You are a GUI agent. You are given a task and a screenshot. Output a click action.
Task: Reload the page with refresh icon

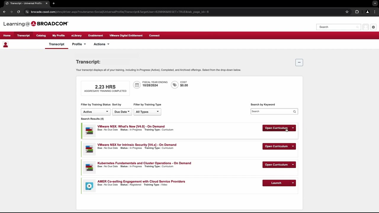click(x=18, y=12)
